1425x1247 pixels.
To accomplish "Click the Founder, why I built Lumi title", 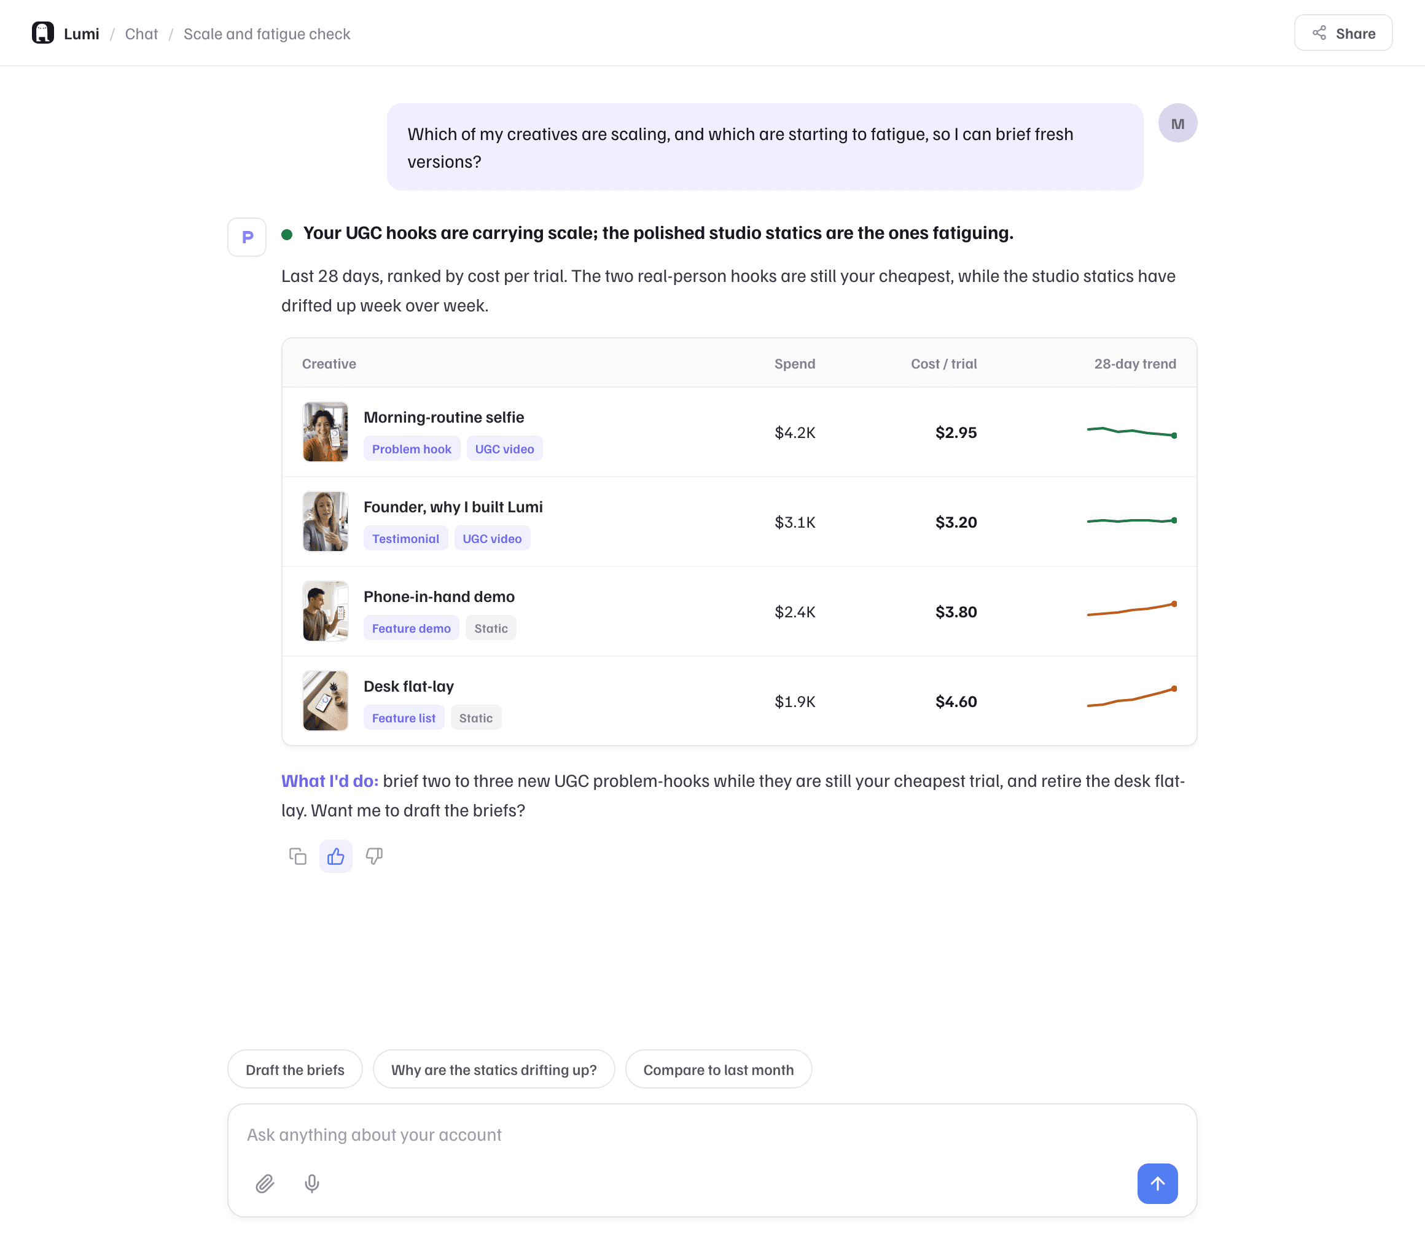I will point(453,507).
